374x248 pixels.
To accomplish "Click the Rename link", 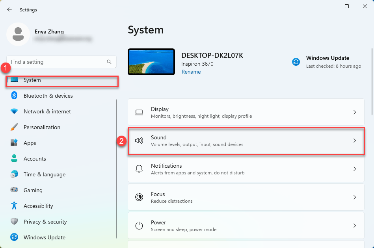I will (191, 72).
